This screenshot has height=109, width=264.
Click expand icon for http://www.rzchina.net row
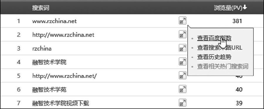(x=182, y=35)
